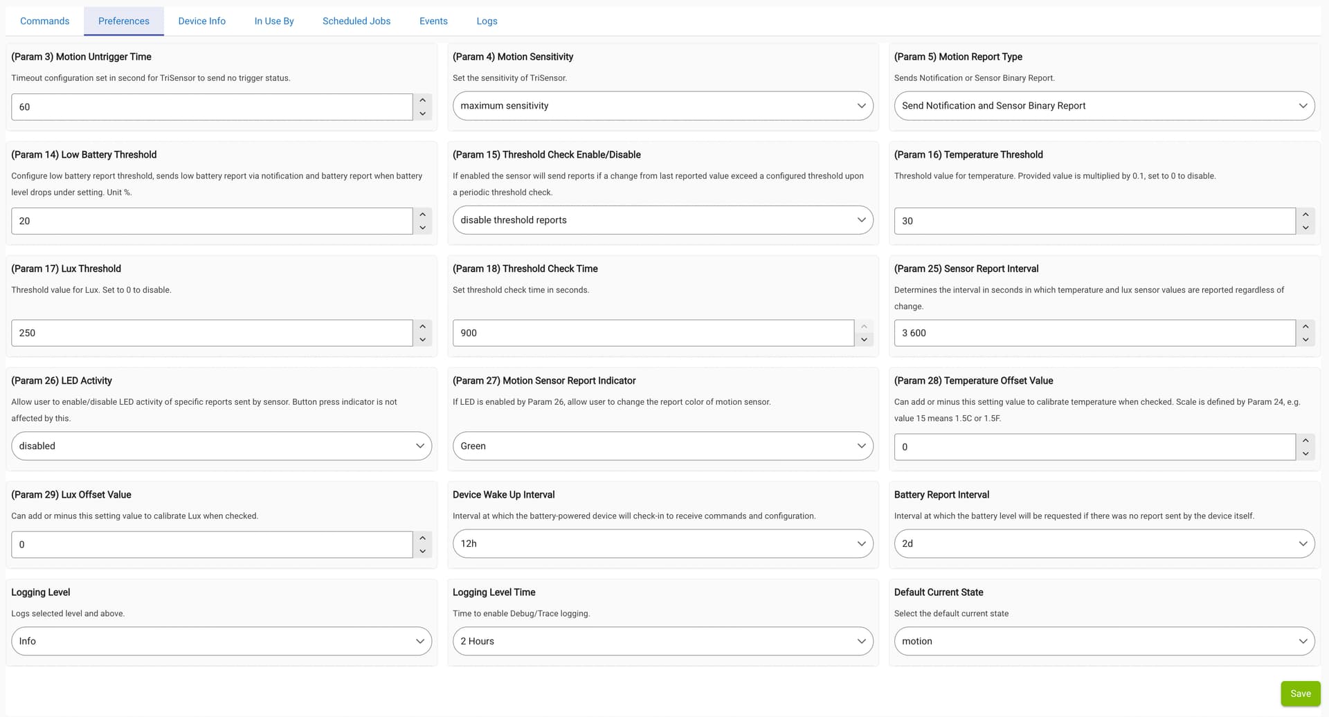Open Threshold Check Enable/Disable dropdown

click(662, 220)
